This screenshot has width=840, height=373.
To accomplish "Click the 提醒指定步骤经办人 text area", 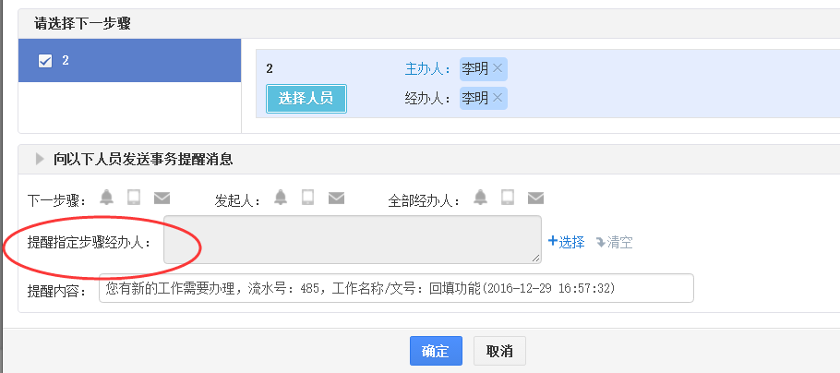I will [x=352, y=240].
